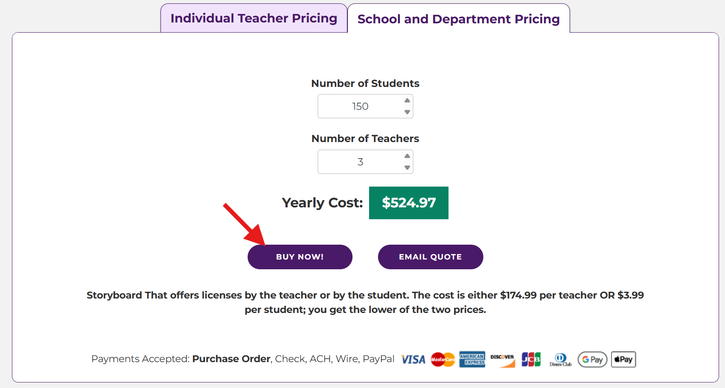Image resolution: width=725 pixels, height=388 pixels.
Task: Click the Diners Club icon
Action: pyautogui.click(x=560, y=360)
